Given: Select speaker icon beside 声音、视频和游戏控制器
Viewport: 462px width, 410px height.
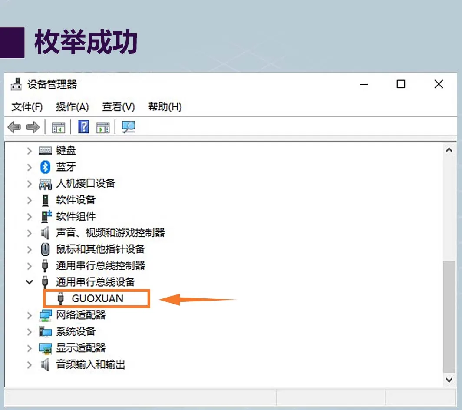Looking at the screenshot, I should (45, 233).
